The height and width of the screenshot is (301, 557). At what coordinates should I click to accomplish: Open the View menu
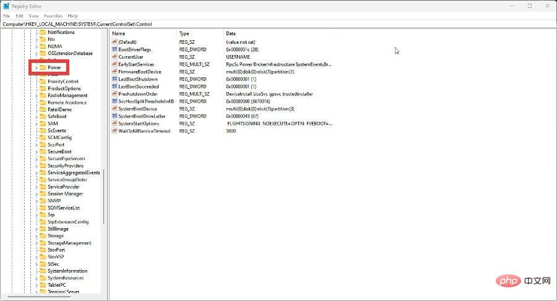tap(34, 16)
